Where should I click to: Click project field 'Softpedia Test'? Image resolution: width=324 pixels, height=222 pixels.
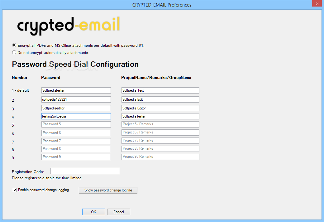160,90
